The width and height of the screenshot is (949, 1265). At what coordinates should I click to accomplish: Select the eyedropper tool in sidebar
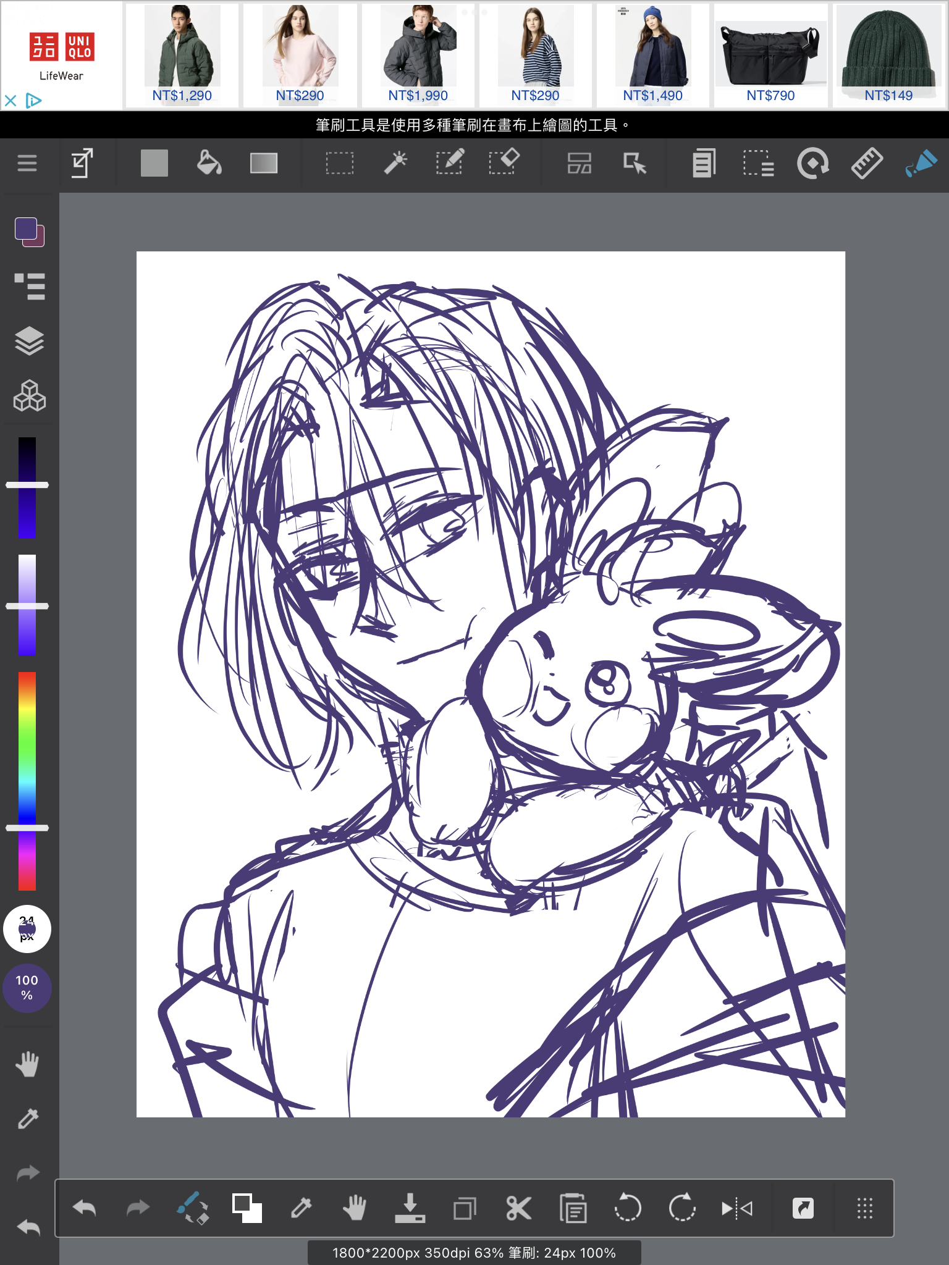tap(28, 1119)
